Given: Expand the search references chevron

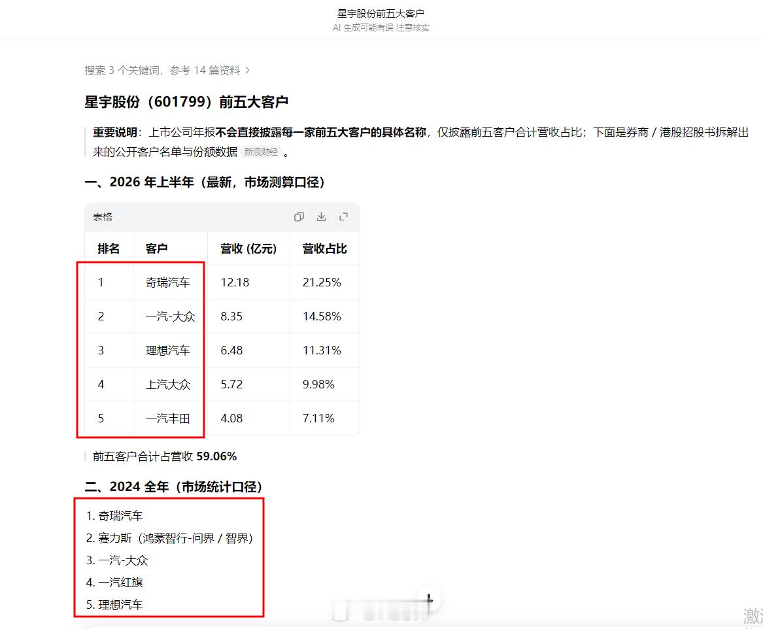Looking at the screenshot, I should click(x=248, y=71).
